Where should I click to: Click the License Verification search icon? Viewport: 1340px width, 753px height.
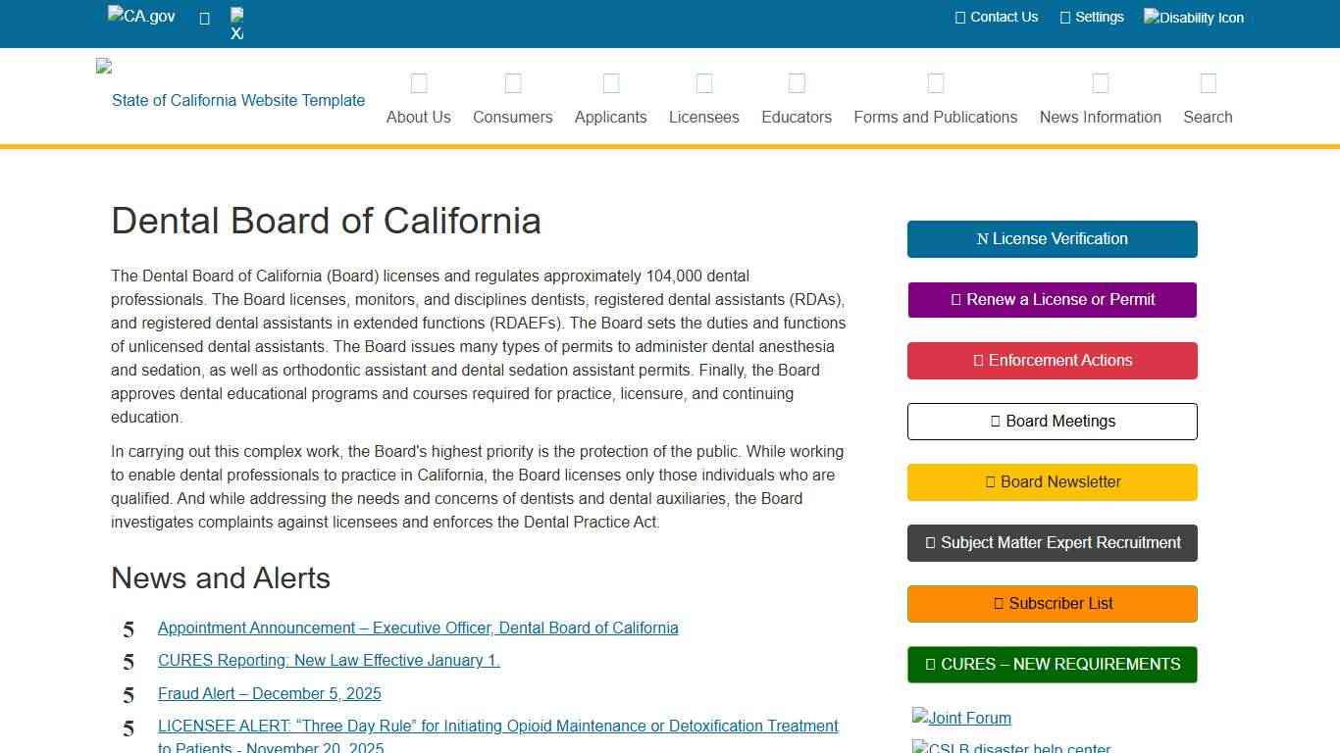(984, 238)
